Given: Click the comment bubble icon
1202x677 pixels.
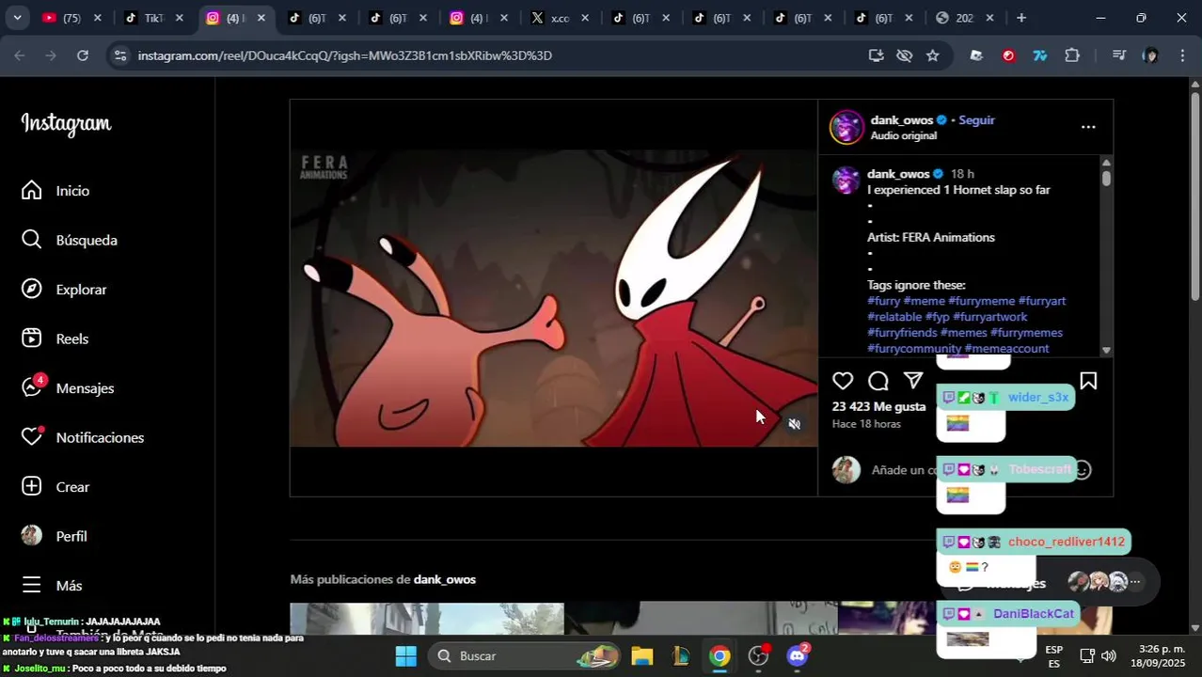Looking at the screenshot, I should pos(878,381).
